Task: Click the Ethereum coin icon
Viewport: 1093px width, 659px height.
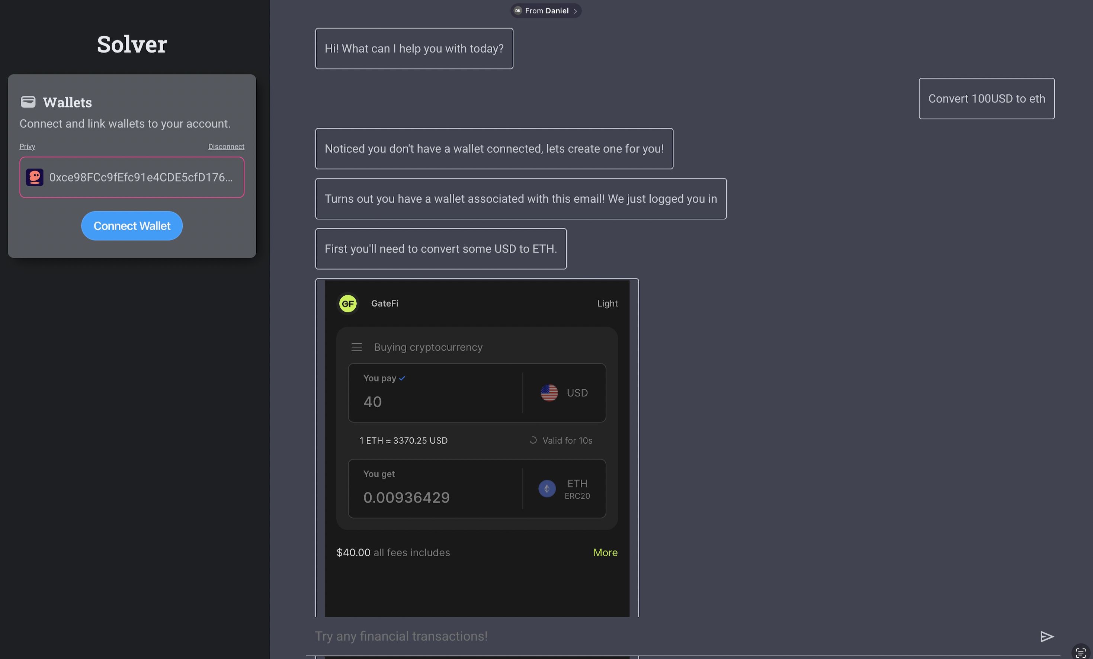Action: (x=547, y=489)
